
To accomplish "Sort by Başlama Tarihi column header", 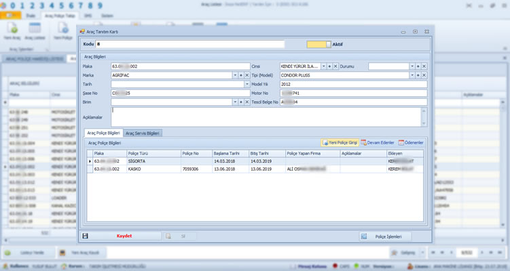I will 230,154.
